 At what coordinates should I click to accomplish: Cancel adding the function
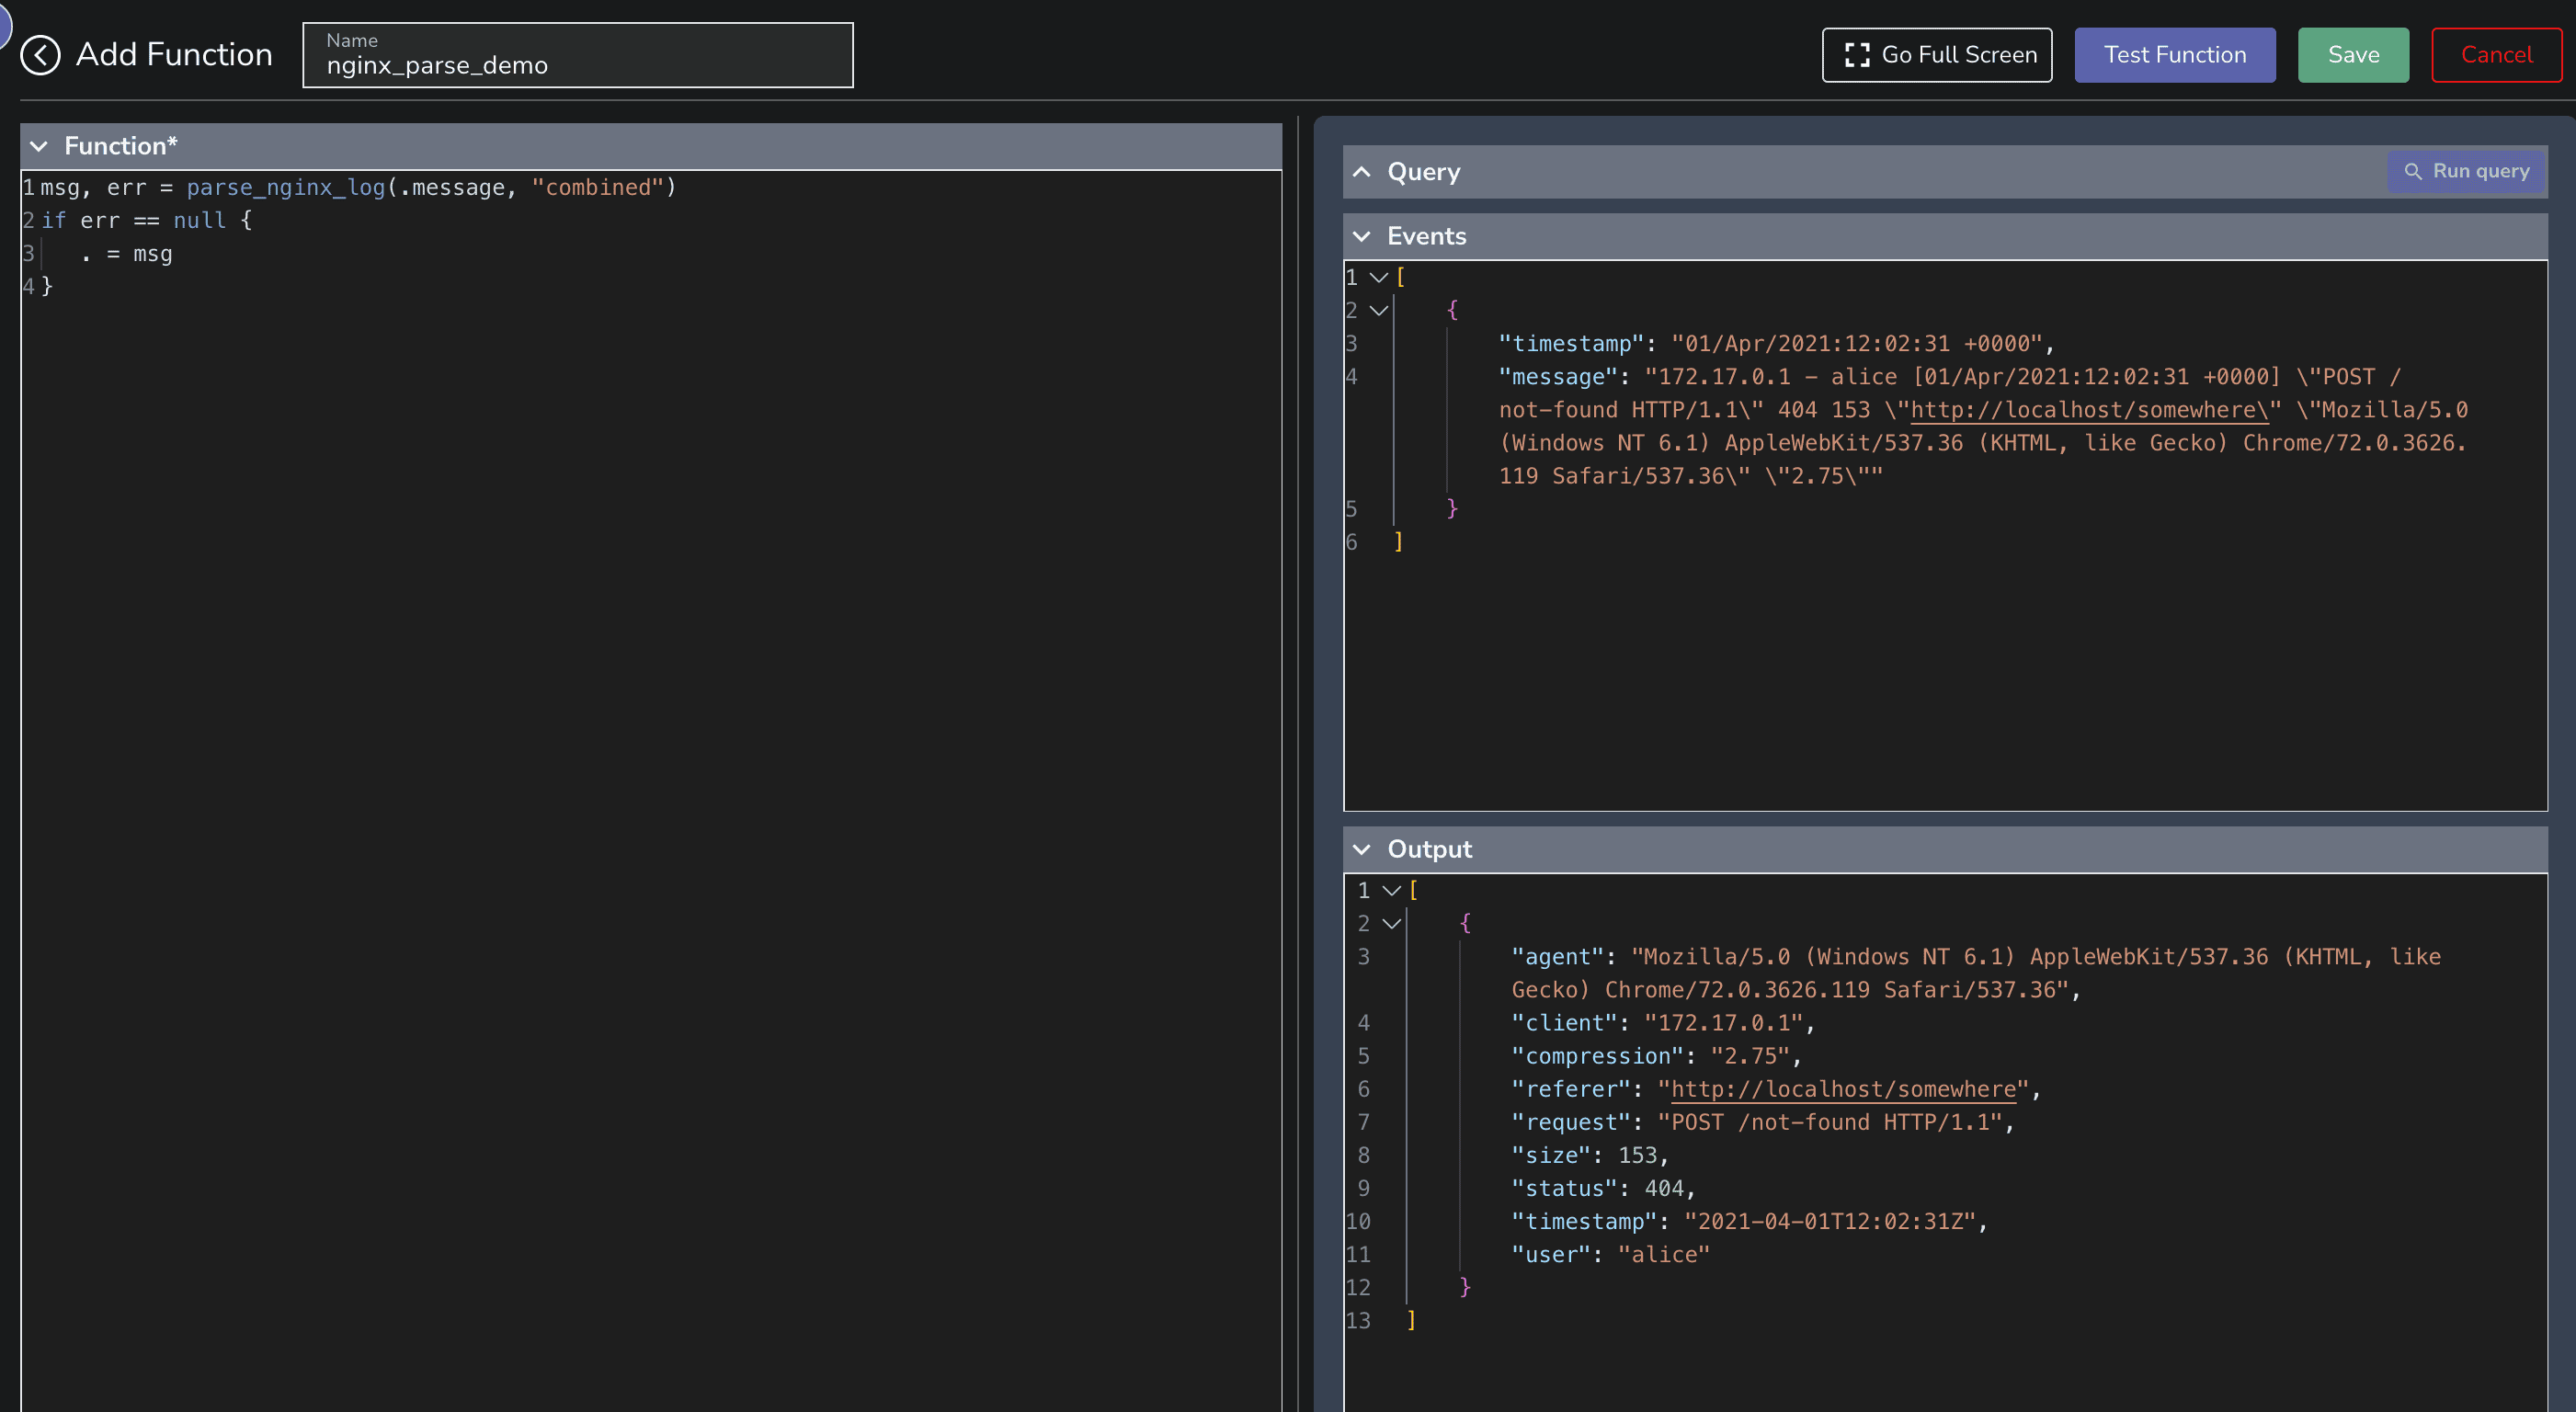click(x=2495, y=55)
